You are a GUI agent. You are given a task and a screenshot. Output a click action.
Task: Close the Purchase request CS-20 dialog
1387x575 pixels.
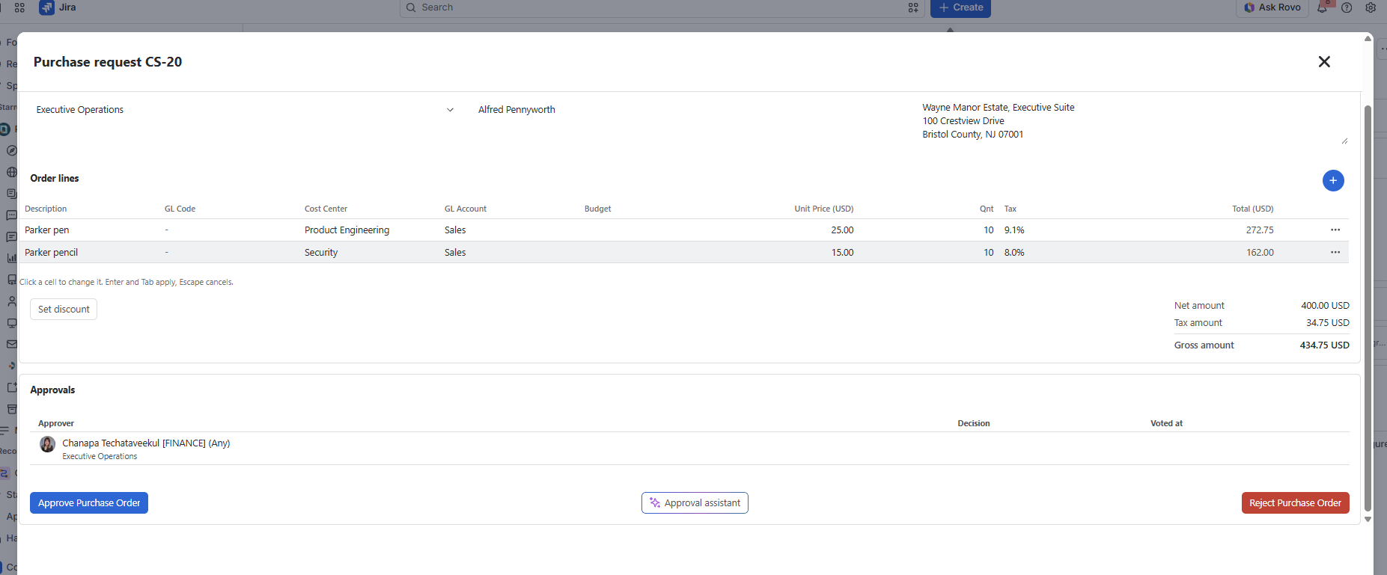point(1324,62)
